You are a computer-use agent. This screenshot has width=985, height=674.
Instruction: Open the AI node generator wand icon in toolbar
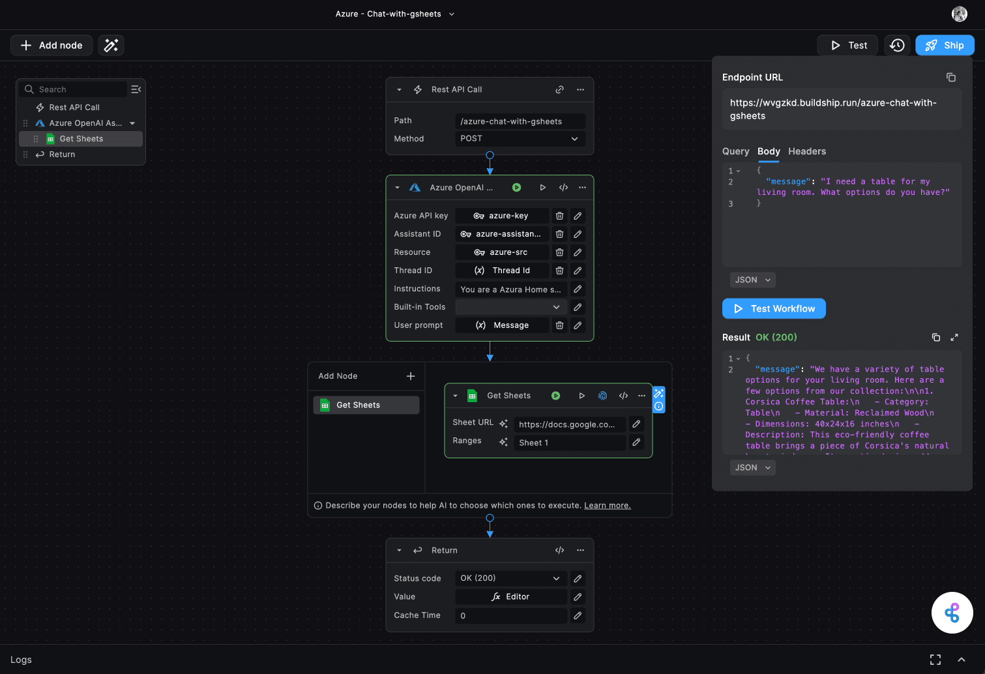coord(111,45)
